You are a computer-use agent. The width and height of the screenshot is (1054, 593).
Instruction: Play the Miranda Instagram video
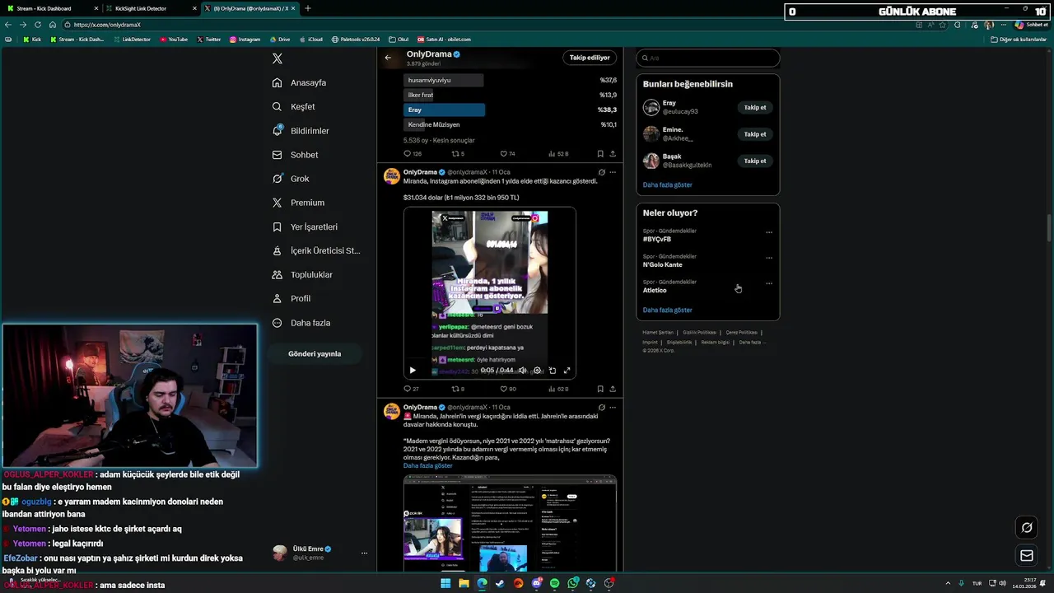coord(413,371)
